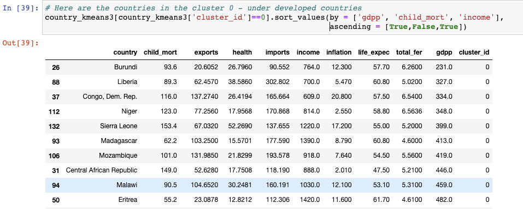Click the imports column header
The height and width of the screenshot is (209, 523).
pyautogui.click(x=277, y=52)
